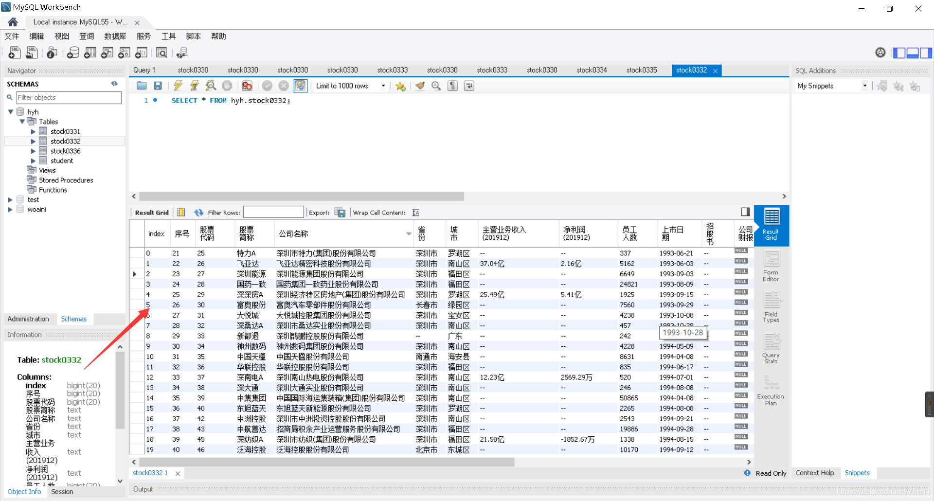
Task: Open an SQL script file icon
Action: pos(32,53)
